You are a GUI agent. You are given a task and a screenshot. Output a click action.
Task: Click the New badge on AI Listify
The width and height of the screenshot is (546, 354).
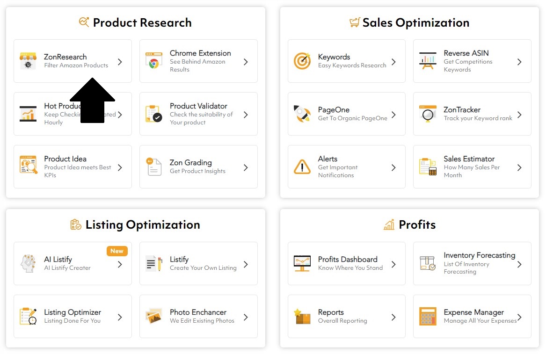(x=117, y=251)
